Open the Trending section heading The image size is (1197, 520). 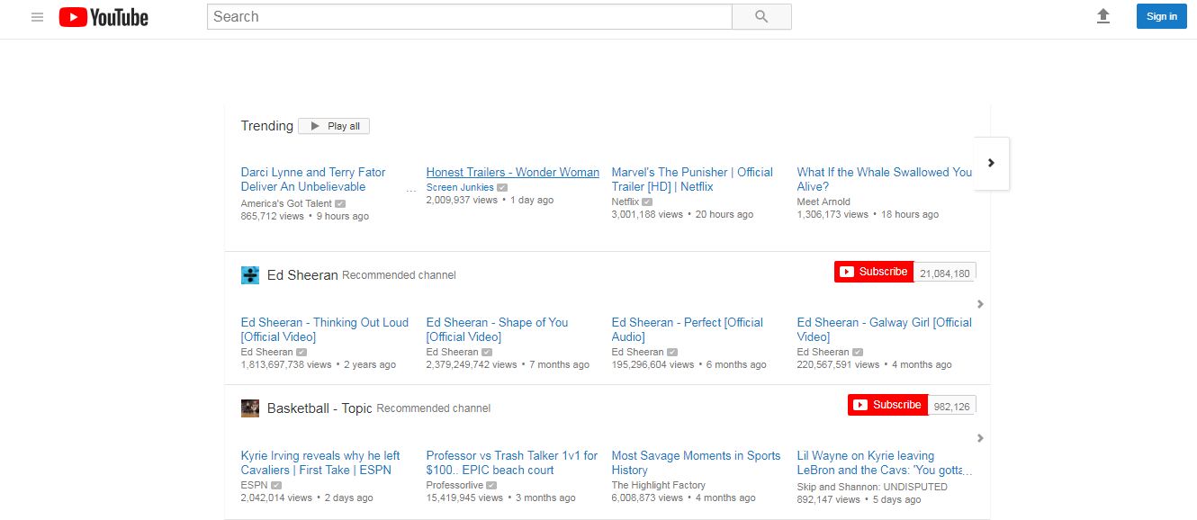(267, 126)
